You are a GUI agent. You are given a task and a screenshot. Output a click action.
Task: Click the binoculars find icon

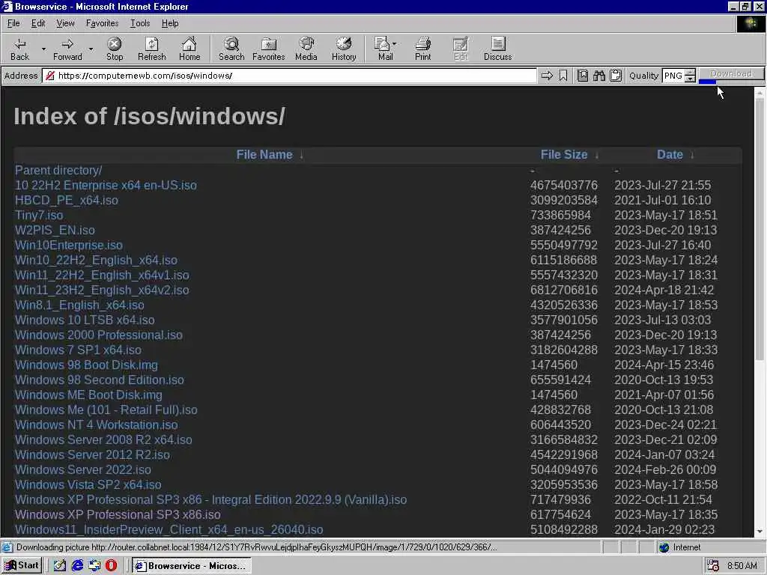tap(599, 76)
